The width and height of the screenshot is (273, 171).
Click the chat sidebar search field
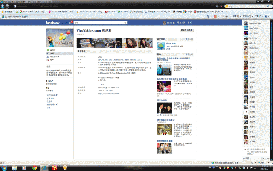(x=253, y=159)
